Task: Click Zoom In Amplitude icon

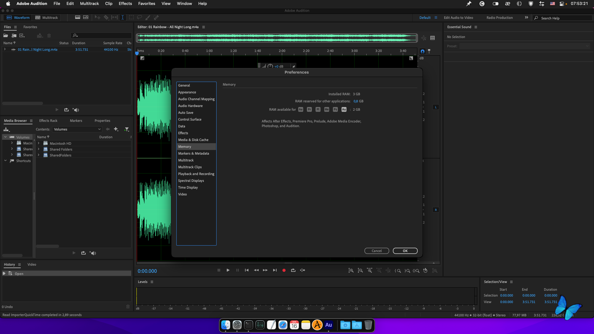Action: click(351, 271)
